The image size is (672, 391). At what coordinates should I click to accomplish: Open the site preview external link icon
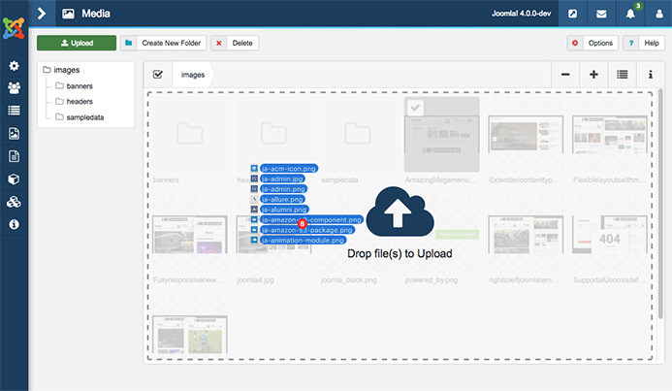click(572, 14)
